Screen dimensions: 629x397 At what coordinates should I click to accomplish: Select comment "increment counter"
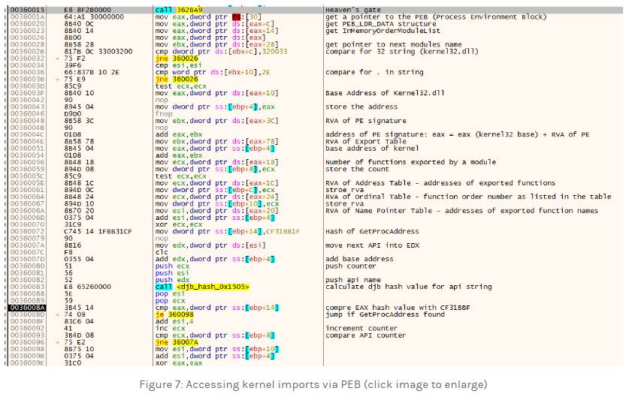[361, 328]
